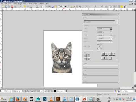Set basepoint to top-left corner

(98, 44)
